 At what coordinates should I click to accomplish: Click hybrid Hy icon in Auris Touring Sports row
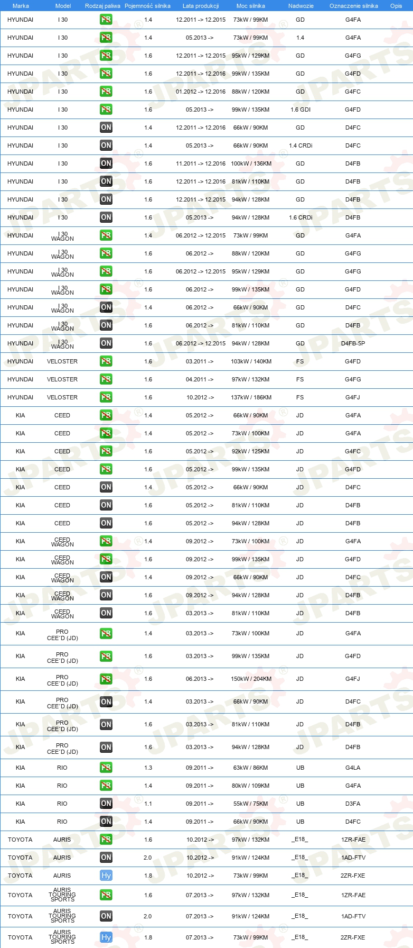(x=106, y=937)
